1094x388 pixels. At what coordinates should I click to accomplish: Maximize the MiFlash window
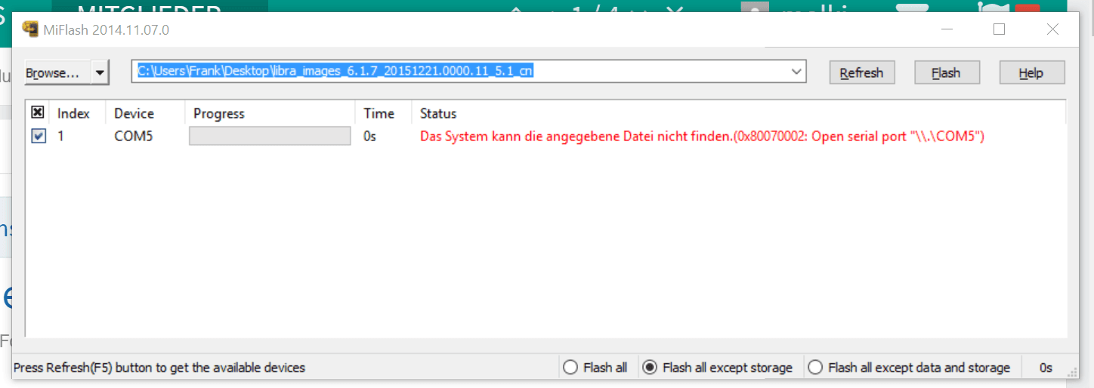(x=999, y=29)
